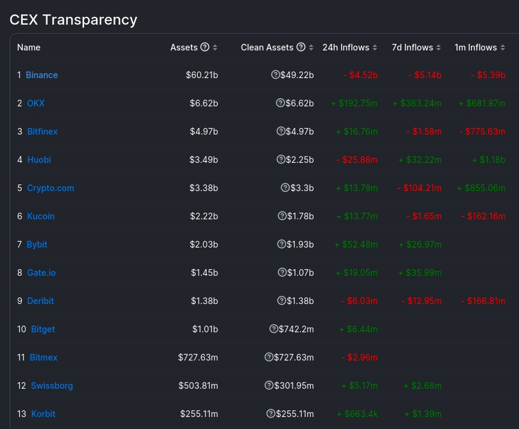Open the Bybit exchange link
The width and height of the screenshot is (519, 429).
[37, 245]
